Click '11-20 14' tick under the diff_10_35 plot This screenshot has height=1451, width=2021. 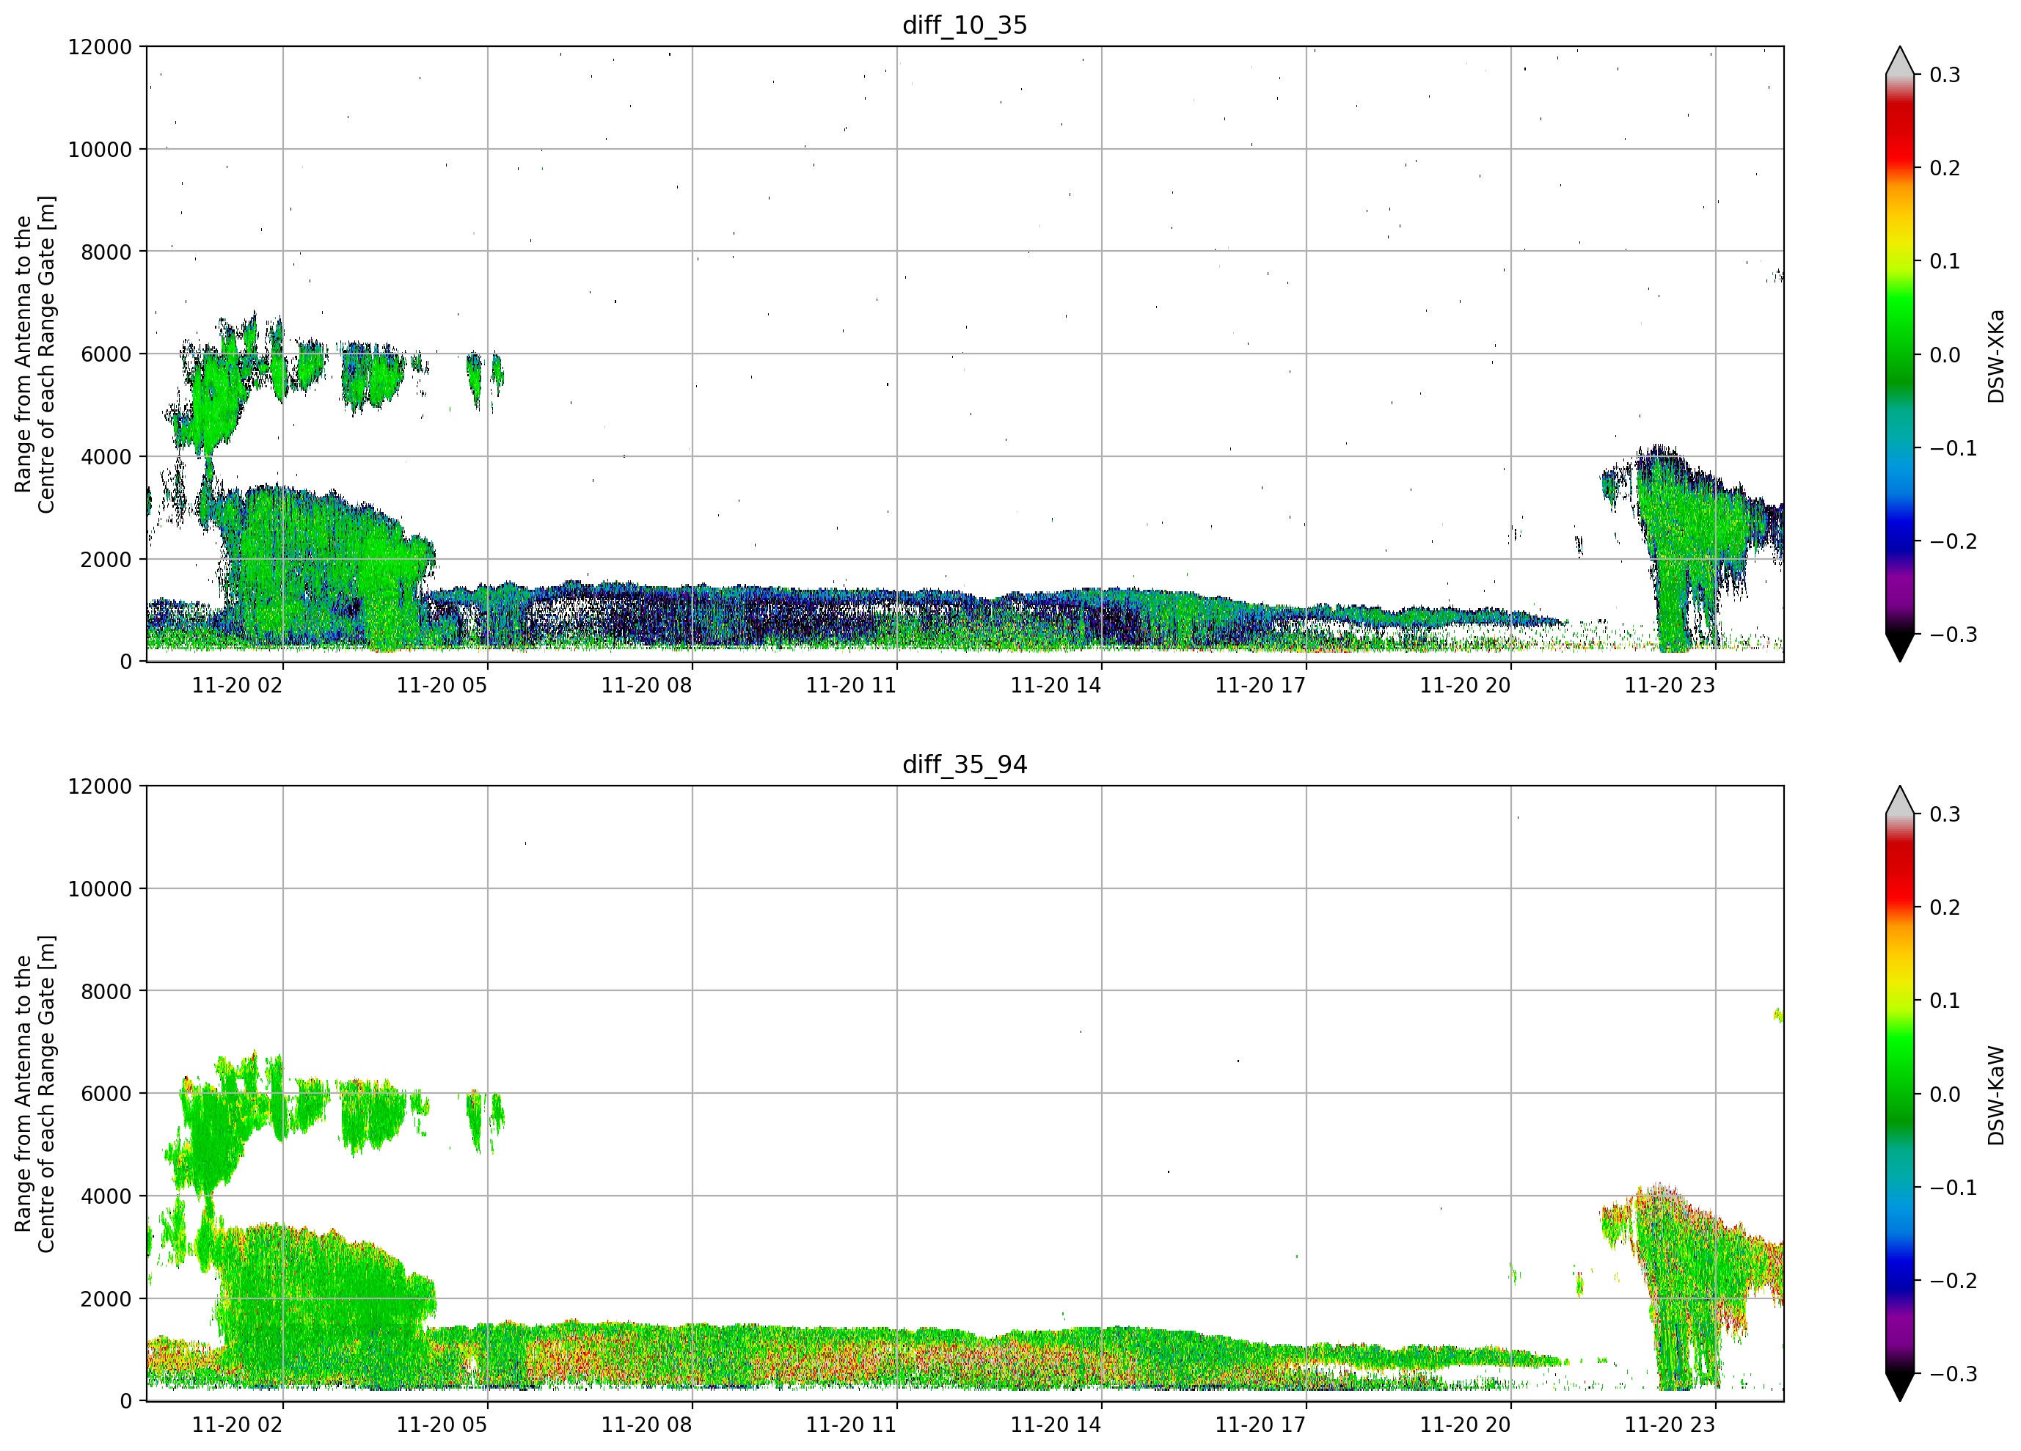coord(1056,685)
